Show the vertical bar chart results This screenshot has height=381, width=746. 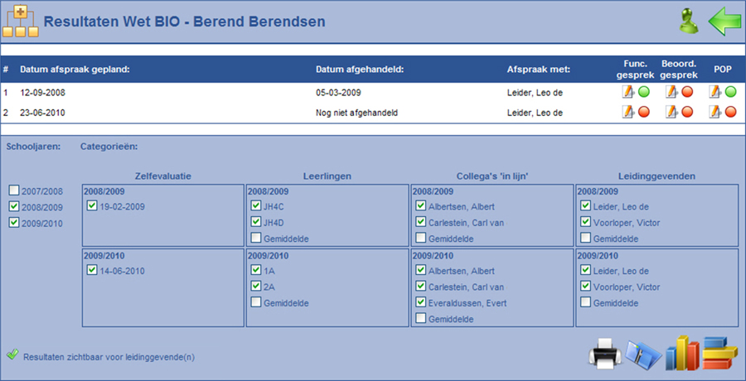[x=682, y=352]
